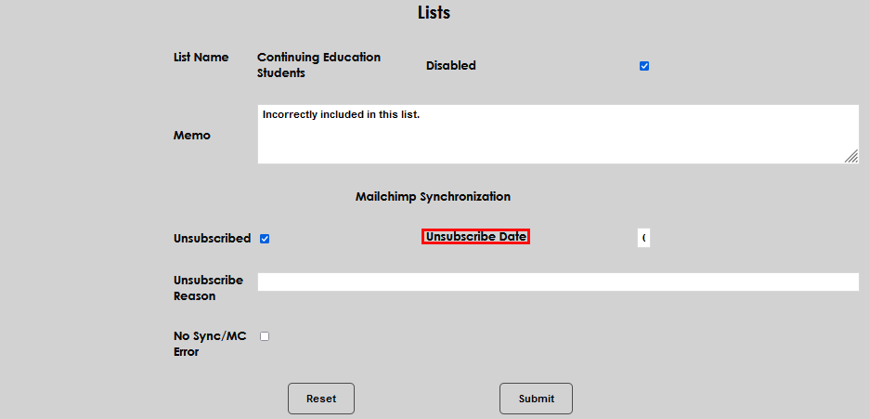869x419 pixels.
Task: Uncheck the Disabled checkbox
Action: point(644,66)
